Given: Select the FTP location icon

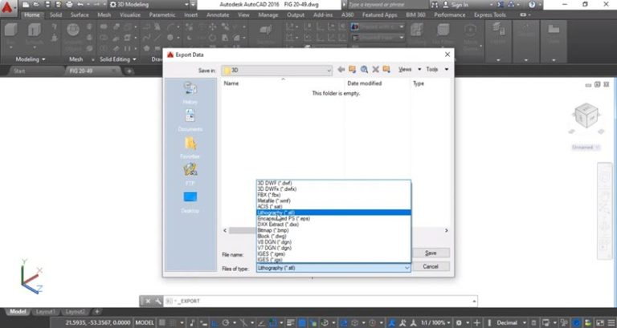Looking at the screenshot, I should [x=190, y=172].
